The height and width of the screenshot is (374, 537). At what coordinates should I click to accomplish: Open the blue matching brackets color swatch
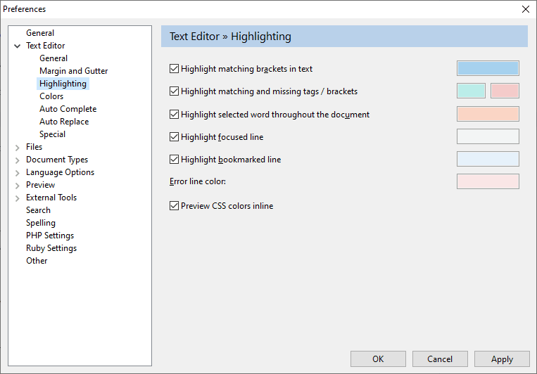488,68
